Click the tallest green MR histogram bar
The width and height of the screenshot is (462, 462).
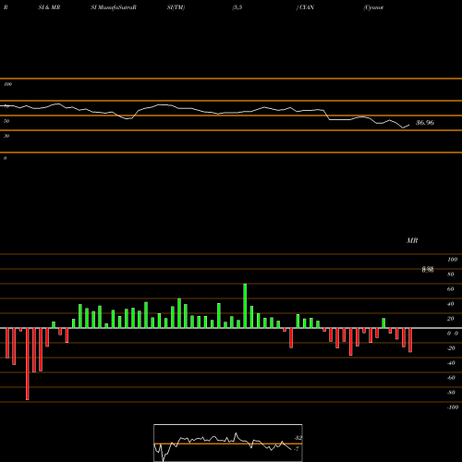pos(245,306)
